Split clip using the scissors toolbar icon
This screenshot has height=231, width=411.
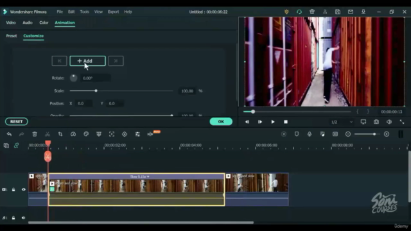[48, 134]
